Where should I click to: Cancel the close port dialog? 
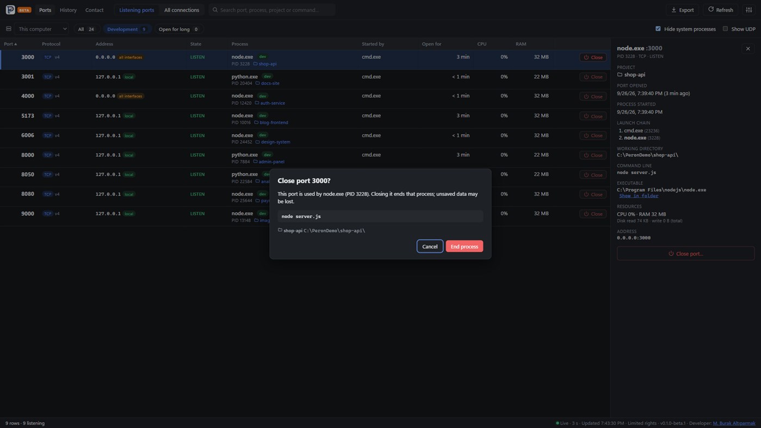pyautogui.click(x=430, y=246)
